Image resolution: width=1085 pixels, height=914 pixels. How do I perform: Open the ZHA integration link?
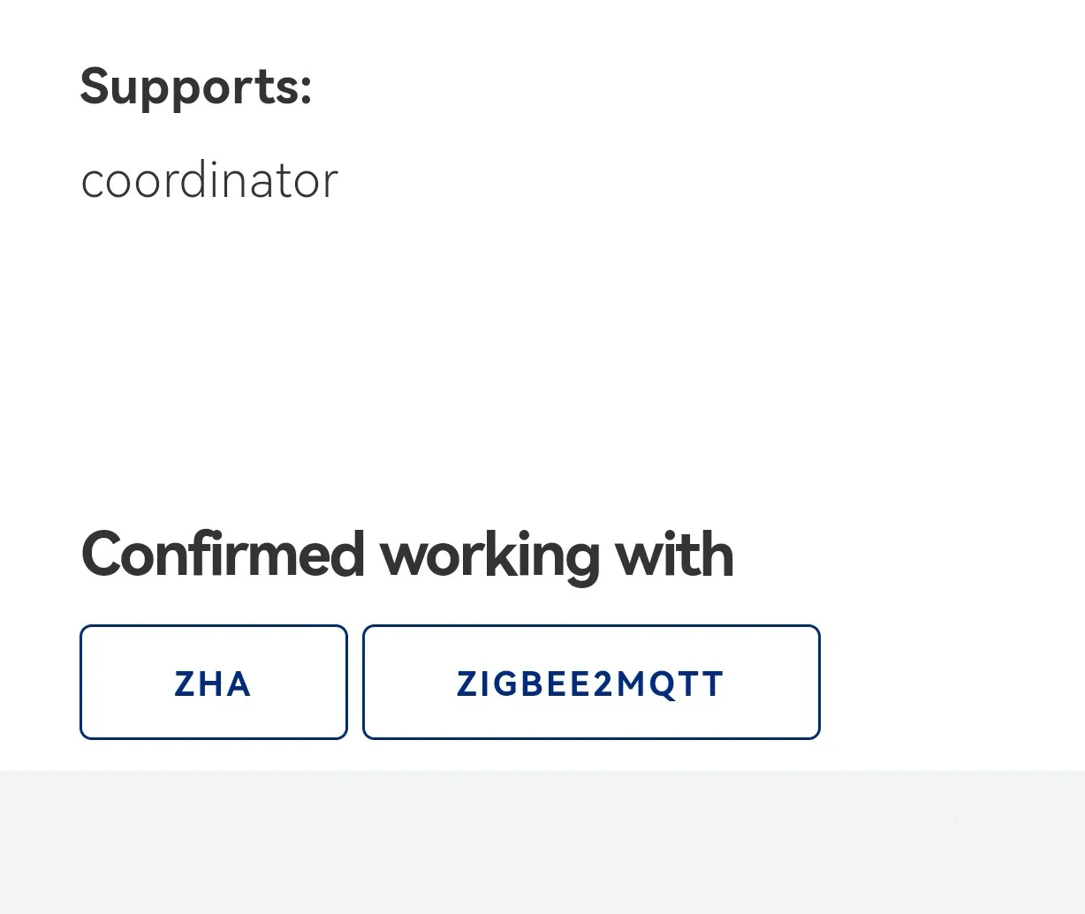(x=213, y=683)
